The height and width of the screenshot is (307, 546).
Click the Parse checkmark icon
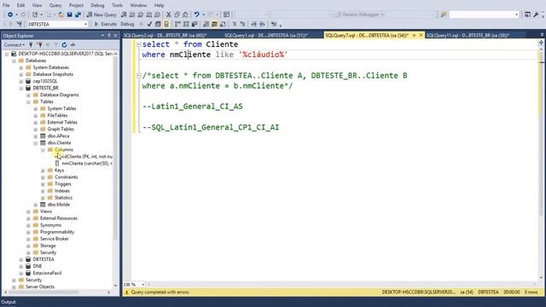(x=149, y=24)
